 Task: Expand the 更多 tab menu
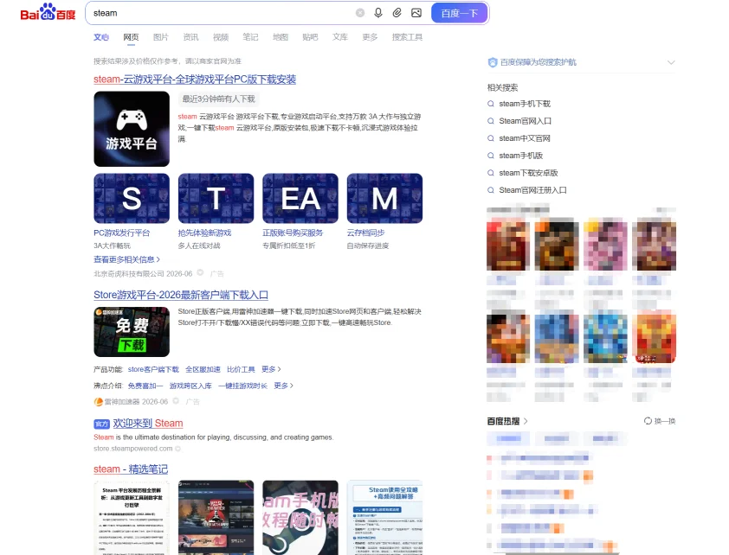tap(370, 37)
